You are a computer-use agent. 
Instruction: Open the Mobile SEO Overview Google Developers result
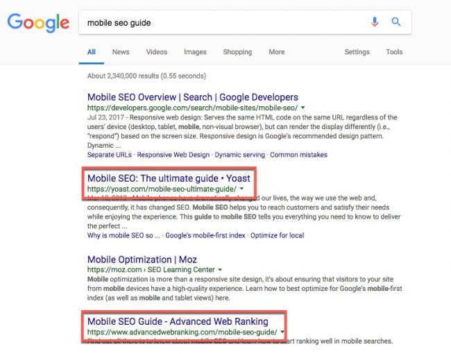pos(192,97)
